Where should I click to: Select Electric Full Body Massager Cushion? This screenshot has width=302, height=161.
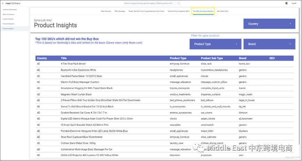pyautogui.click(x=80, y=82)
